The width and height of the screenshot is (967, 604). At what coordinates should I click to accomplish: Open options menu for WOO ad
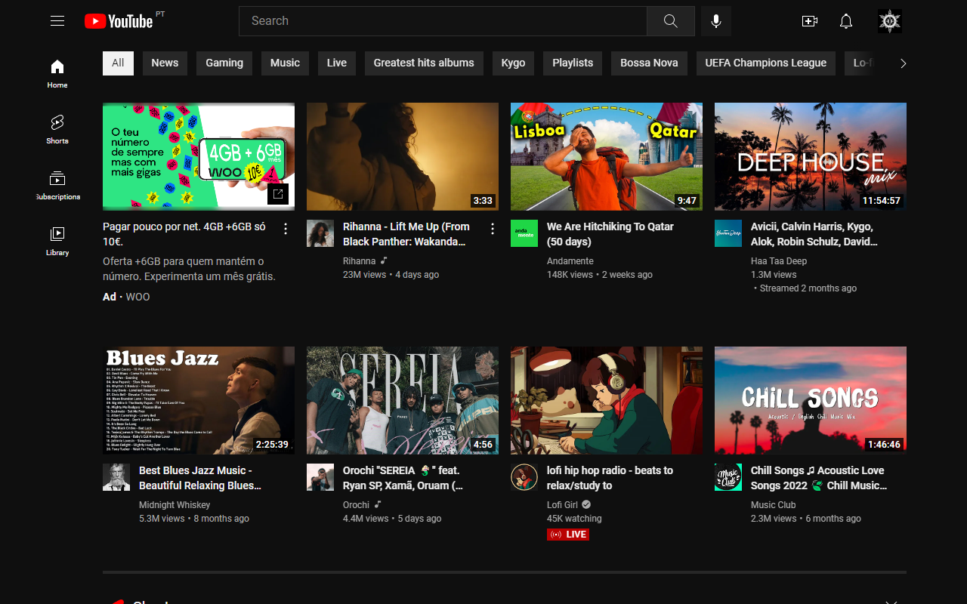(x=286, y=229)
